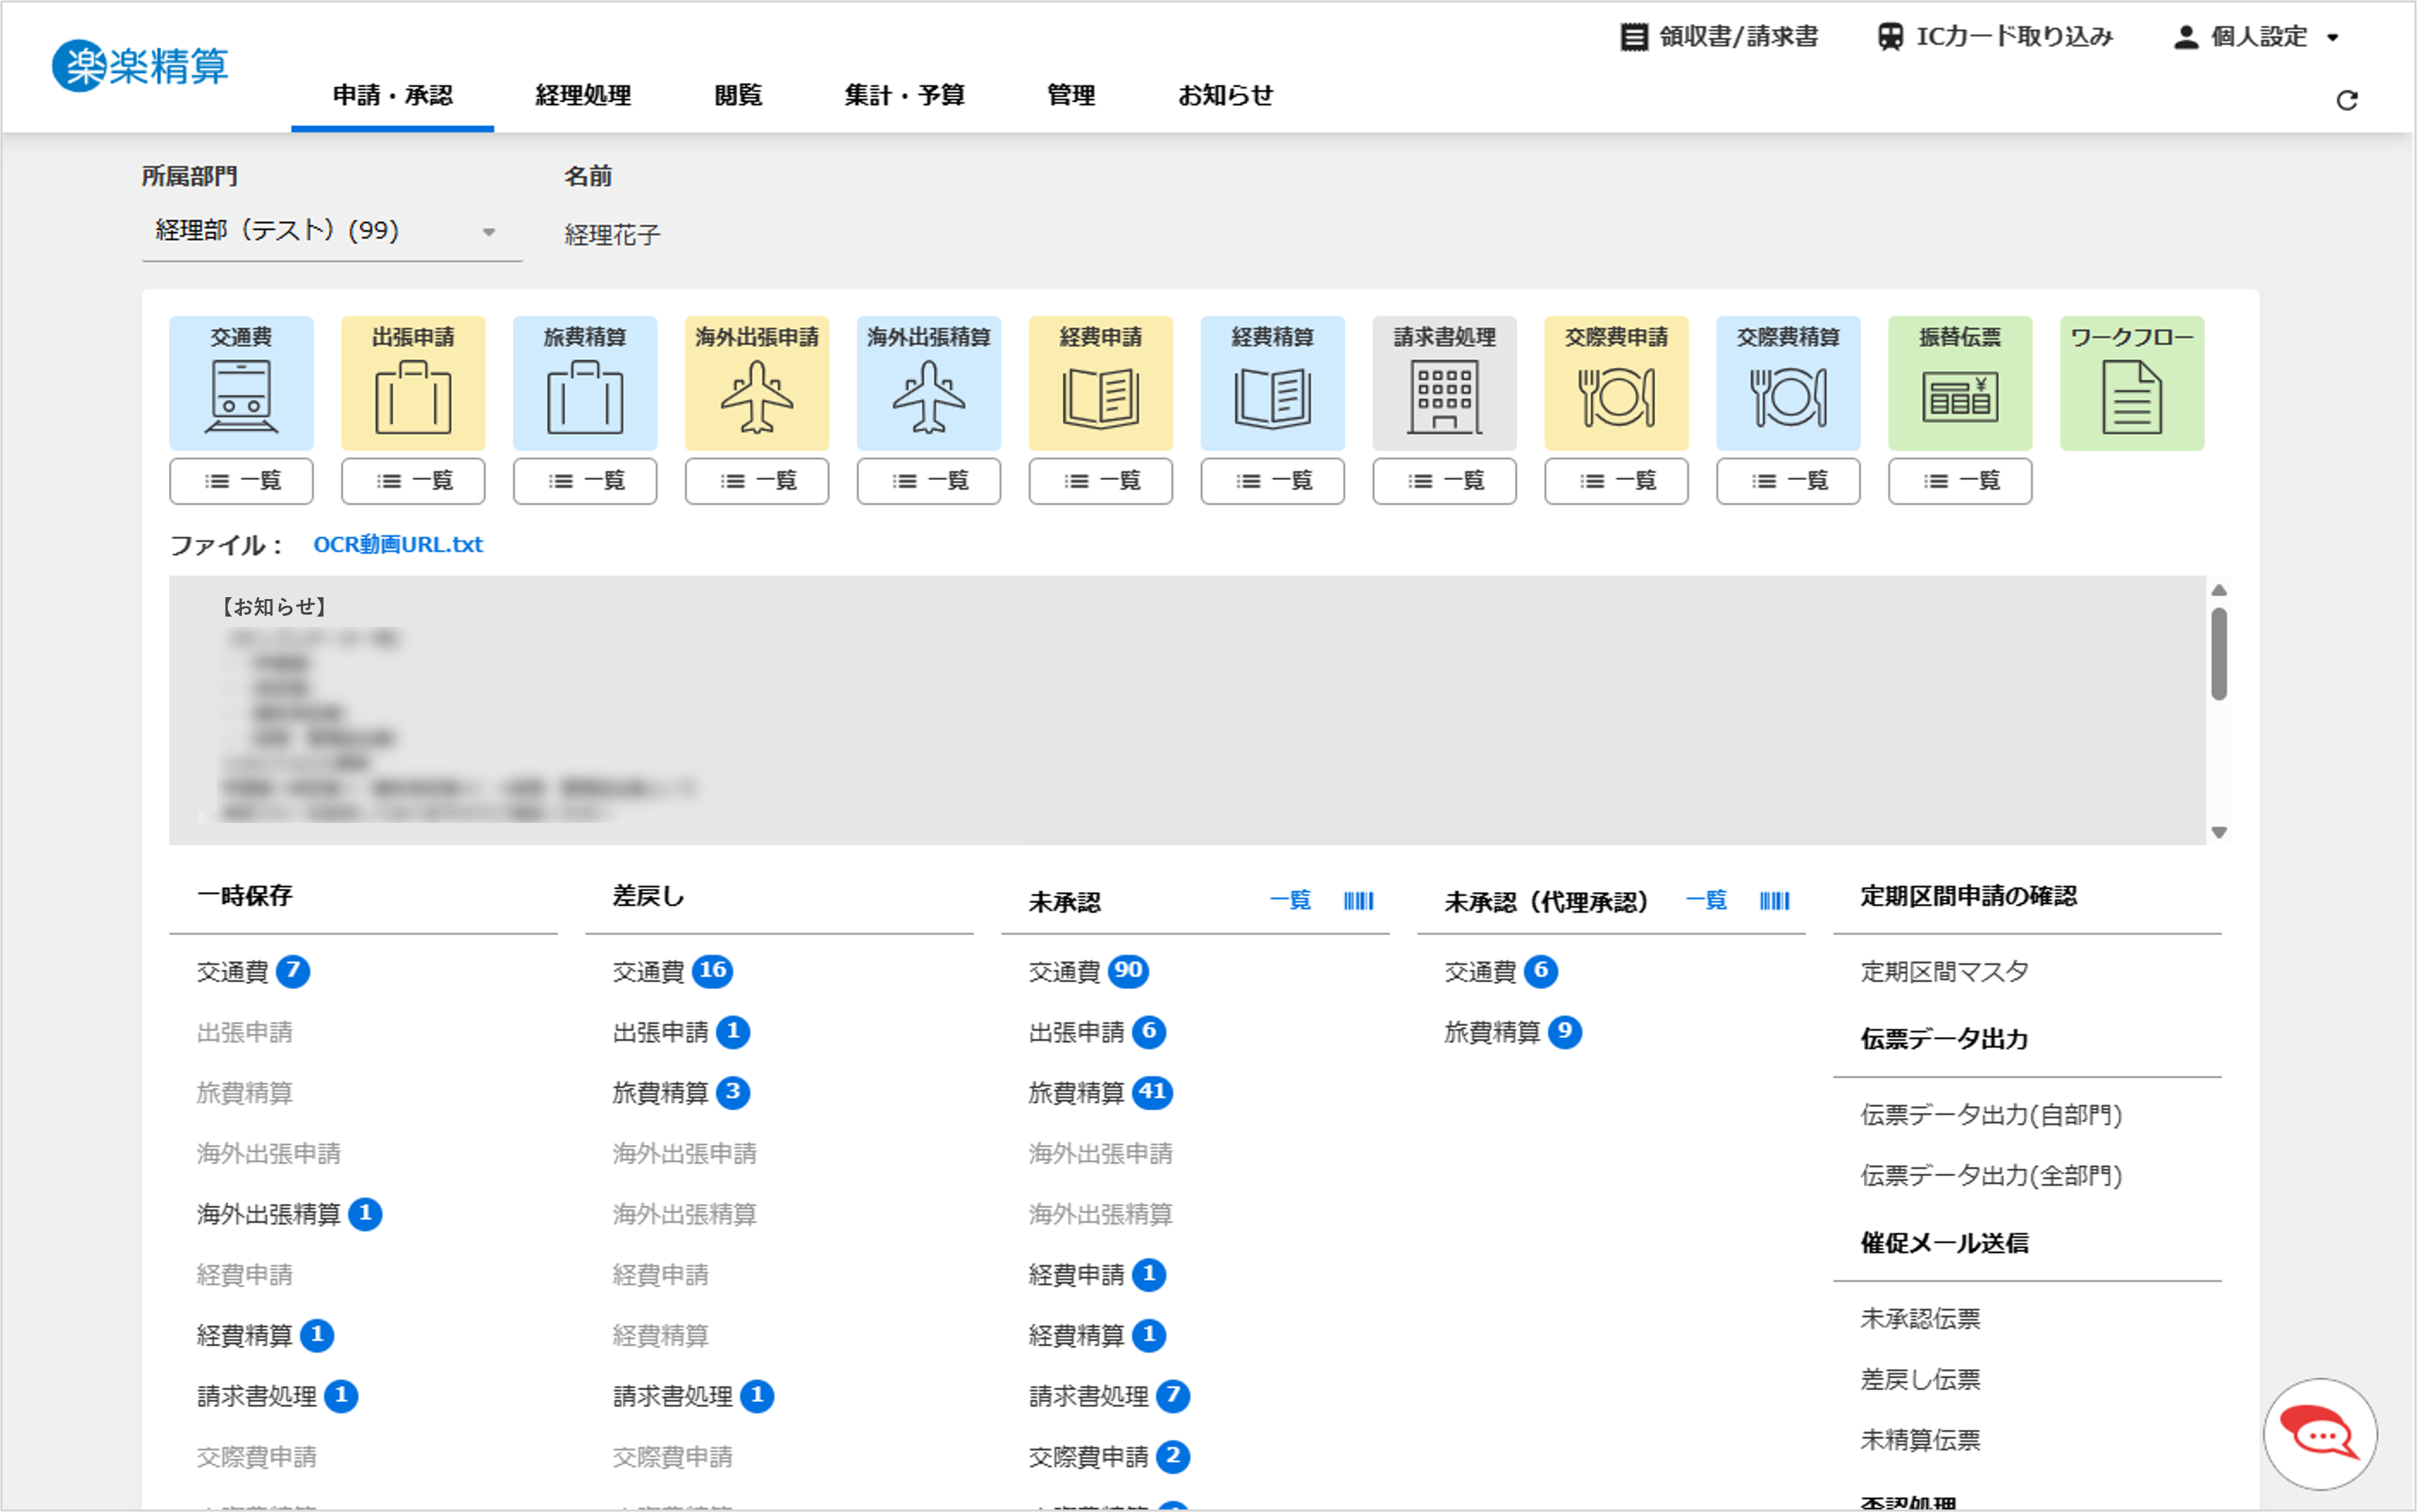Viewport: 2417px width, 1512px height.
Task: Click 一覧 button under 出張申請
Action: [413, 481]
